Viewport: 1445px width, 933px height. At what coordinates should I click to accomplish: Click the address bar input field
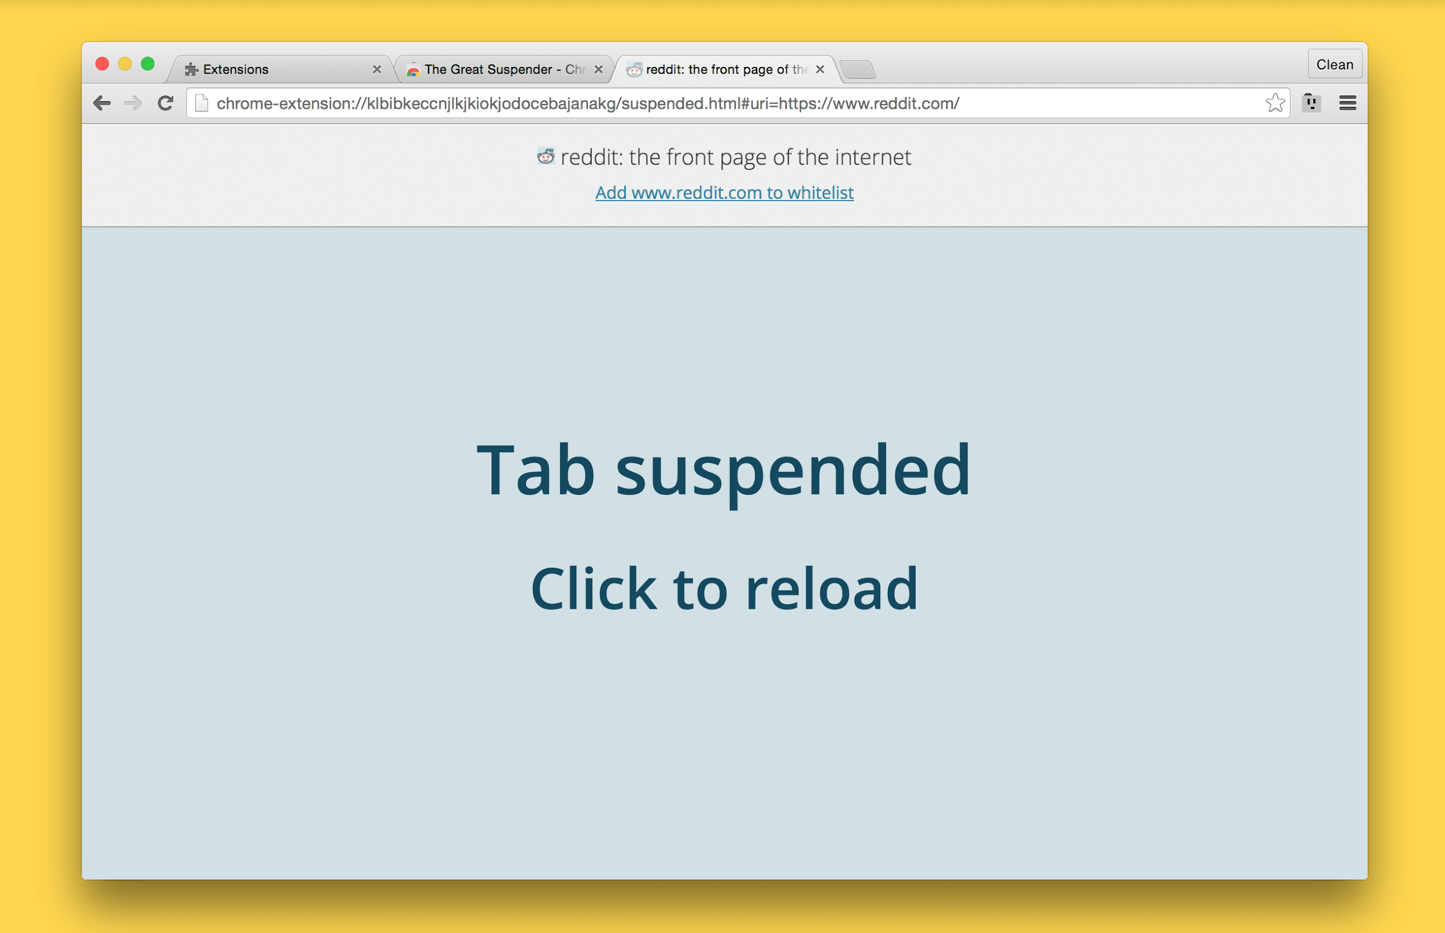pos(721,103)
